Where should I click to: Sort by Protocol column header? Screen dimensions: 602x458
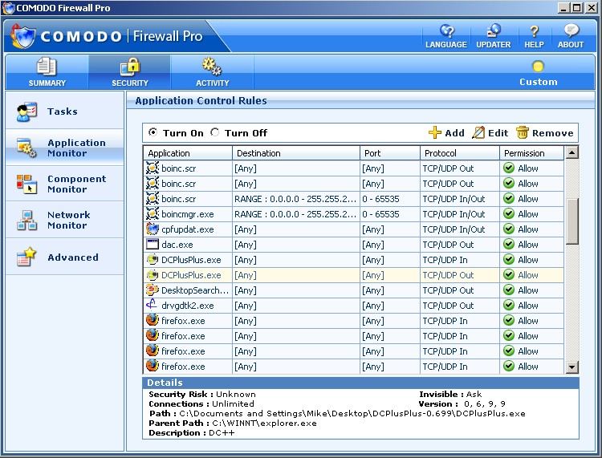tap(460, 153)
